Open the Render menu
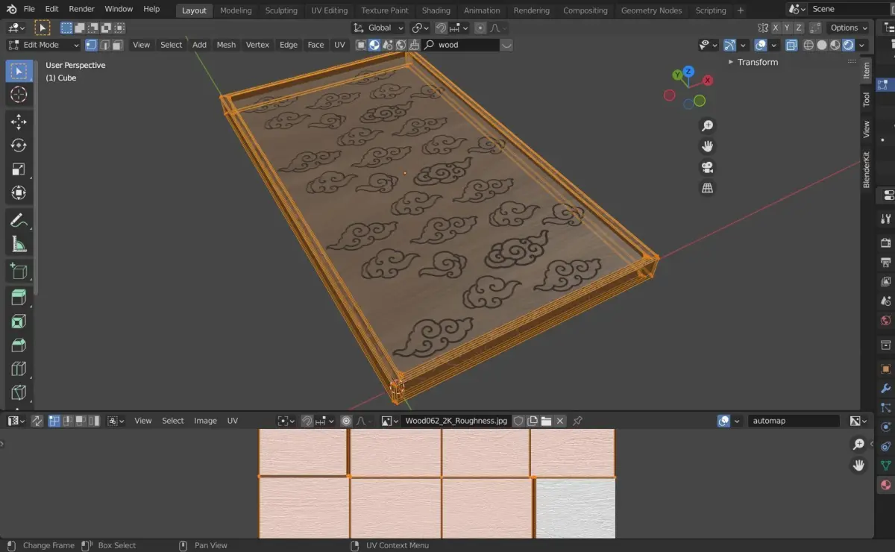 coord(81,9)
